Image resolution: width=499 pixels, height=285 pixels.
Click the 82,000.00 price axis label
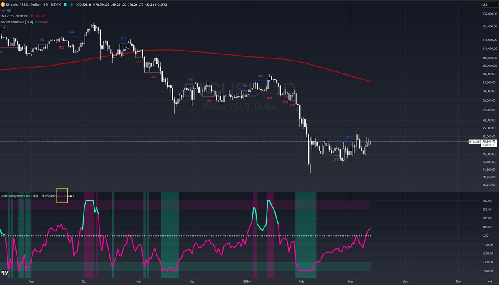pyautogui.click(x=490, y=110)
